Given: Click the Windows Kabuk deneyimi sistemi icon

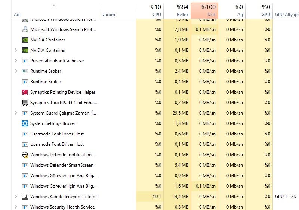Looking at the screenshot, I should (x=25, y=197).
